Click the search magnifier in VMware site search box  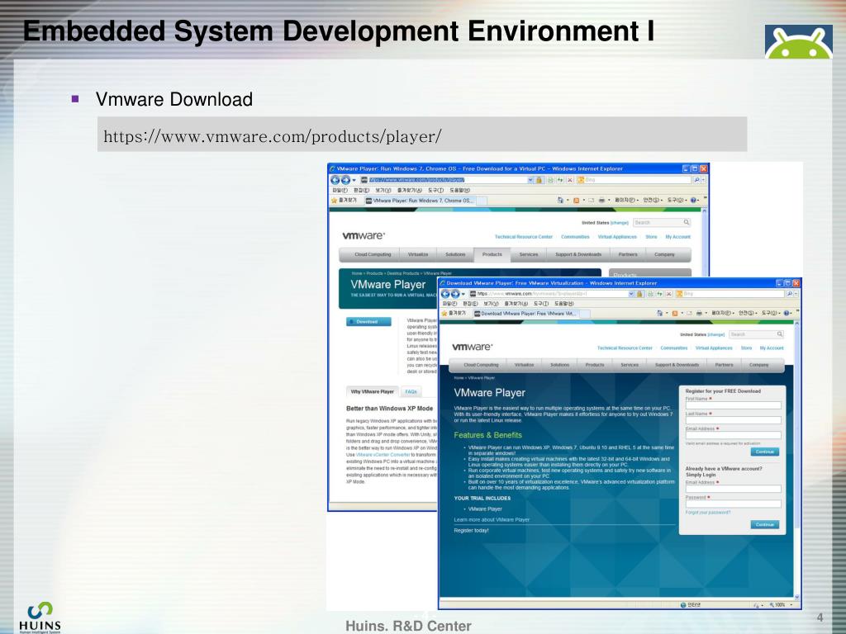778,334
